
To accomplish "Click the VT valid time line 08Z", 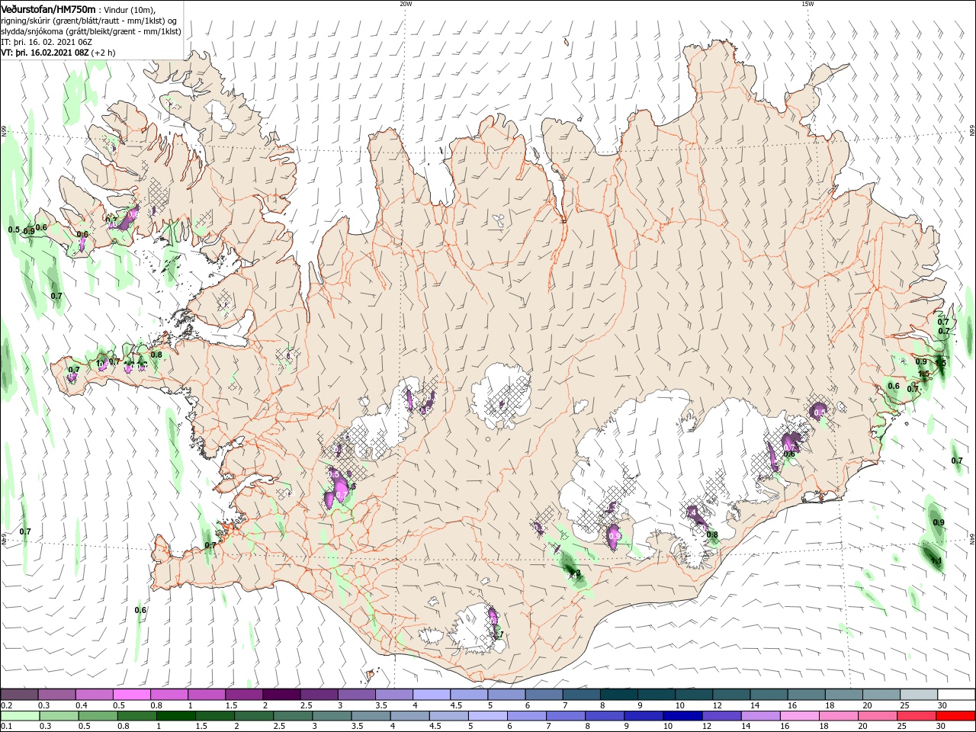I will click(x=59, y=53).
